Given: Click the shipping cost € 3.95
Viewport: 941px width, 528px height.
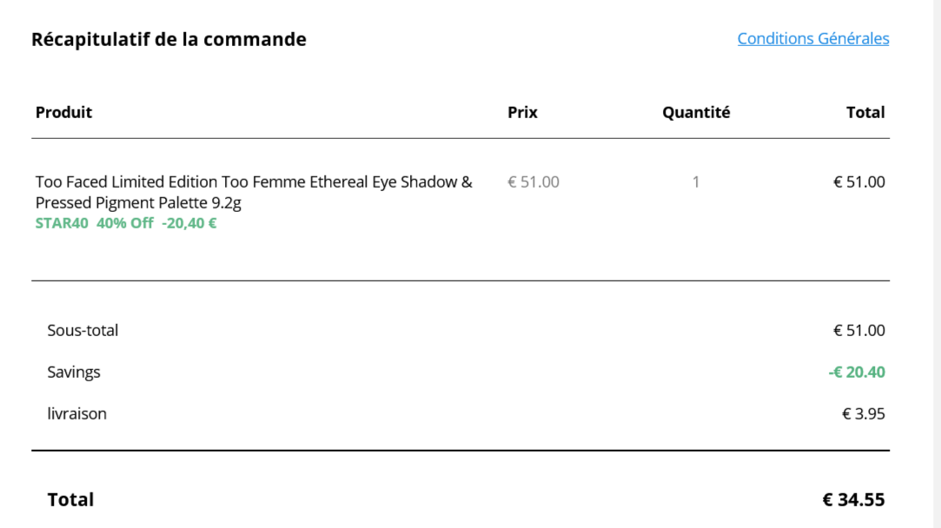Looking at the screenshot, I should pyautogui.click(x=864, y=413).
